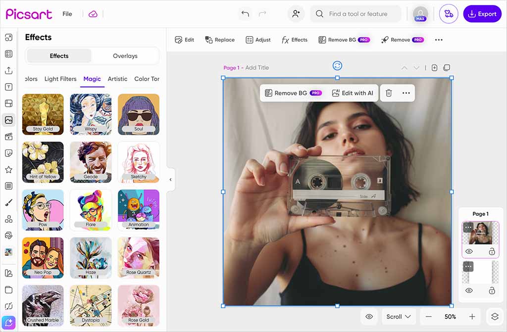Increase zoom with the plus button
The height and width of the screenshot is (332, 507).
tap(472, 317)
